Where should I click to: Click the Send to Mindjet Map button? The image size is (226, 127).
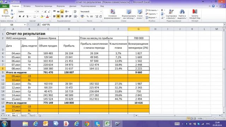[x=195, y=14]
